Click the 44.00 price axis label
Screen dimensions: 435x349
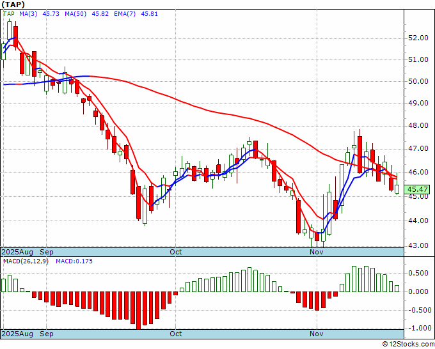pyautogui.click(x=418, y=221)
